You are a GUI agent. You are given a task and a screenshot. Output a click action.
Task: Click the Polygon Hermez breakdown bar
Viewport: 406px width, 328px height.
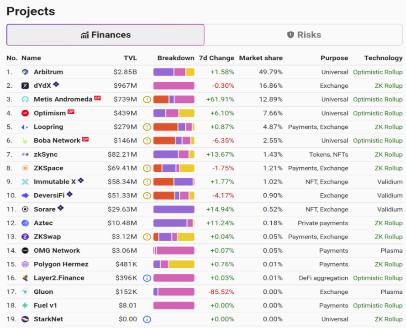click(174, 264)
